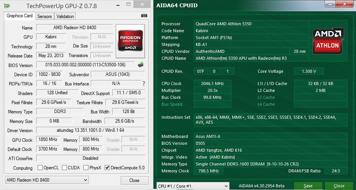
Task: Click the Platform value Socket AM1 (FS1b)
Action: [x=251, y=38]
